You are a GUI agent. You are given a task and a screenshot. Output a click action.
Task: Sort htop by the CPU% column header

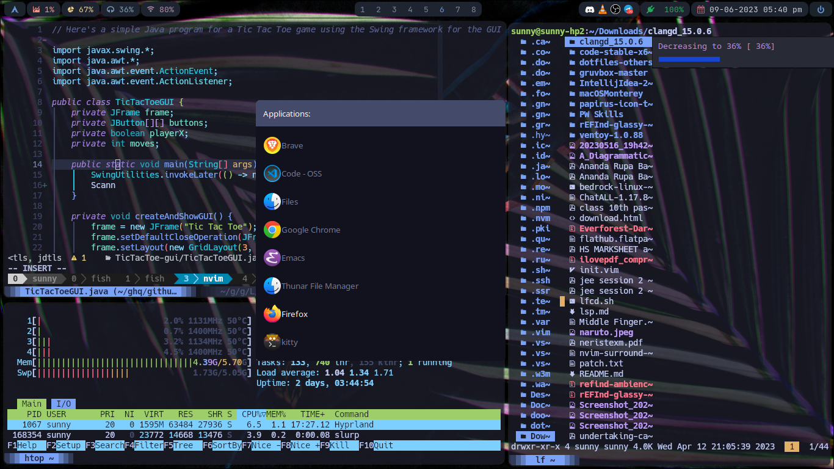[252, 414]
